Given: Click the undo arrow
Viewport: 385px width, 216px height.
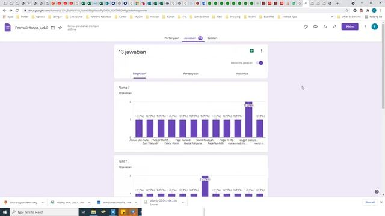Looking at the screenshot, I should [325, 26].
